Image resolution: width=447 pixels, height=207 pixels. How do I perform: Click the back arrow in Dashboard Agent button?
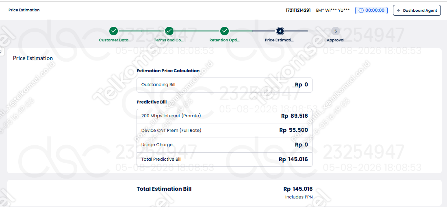(x=399, y=11)
